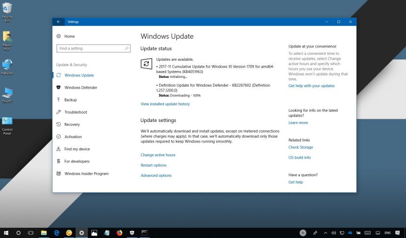406x238 pixels.
Task: Open the Backup settings page
Action: tap(70, 100)
